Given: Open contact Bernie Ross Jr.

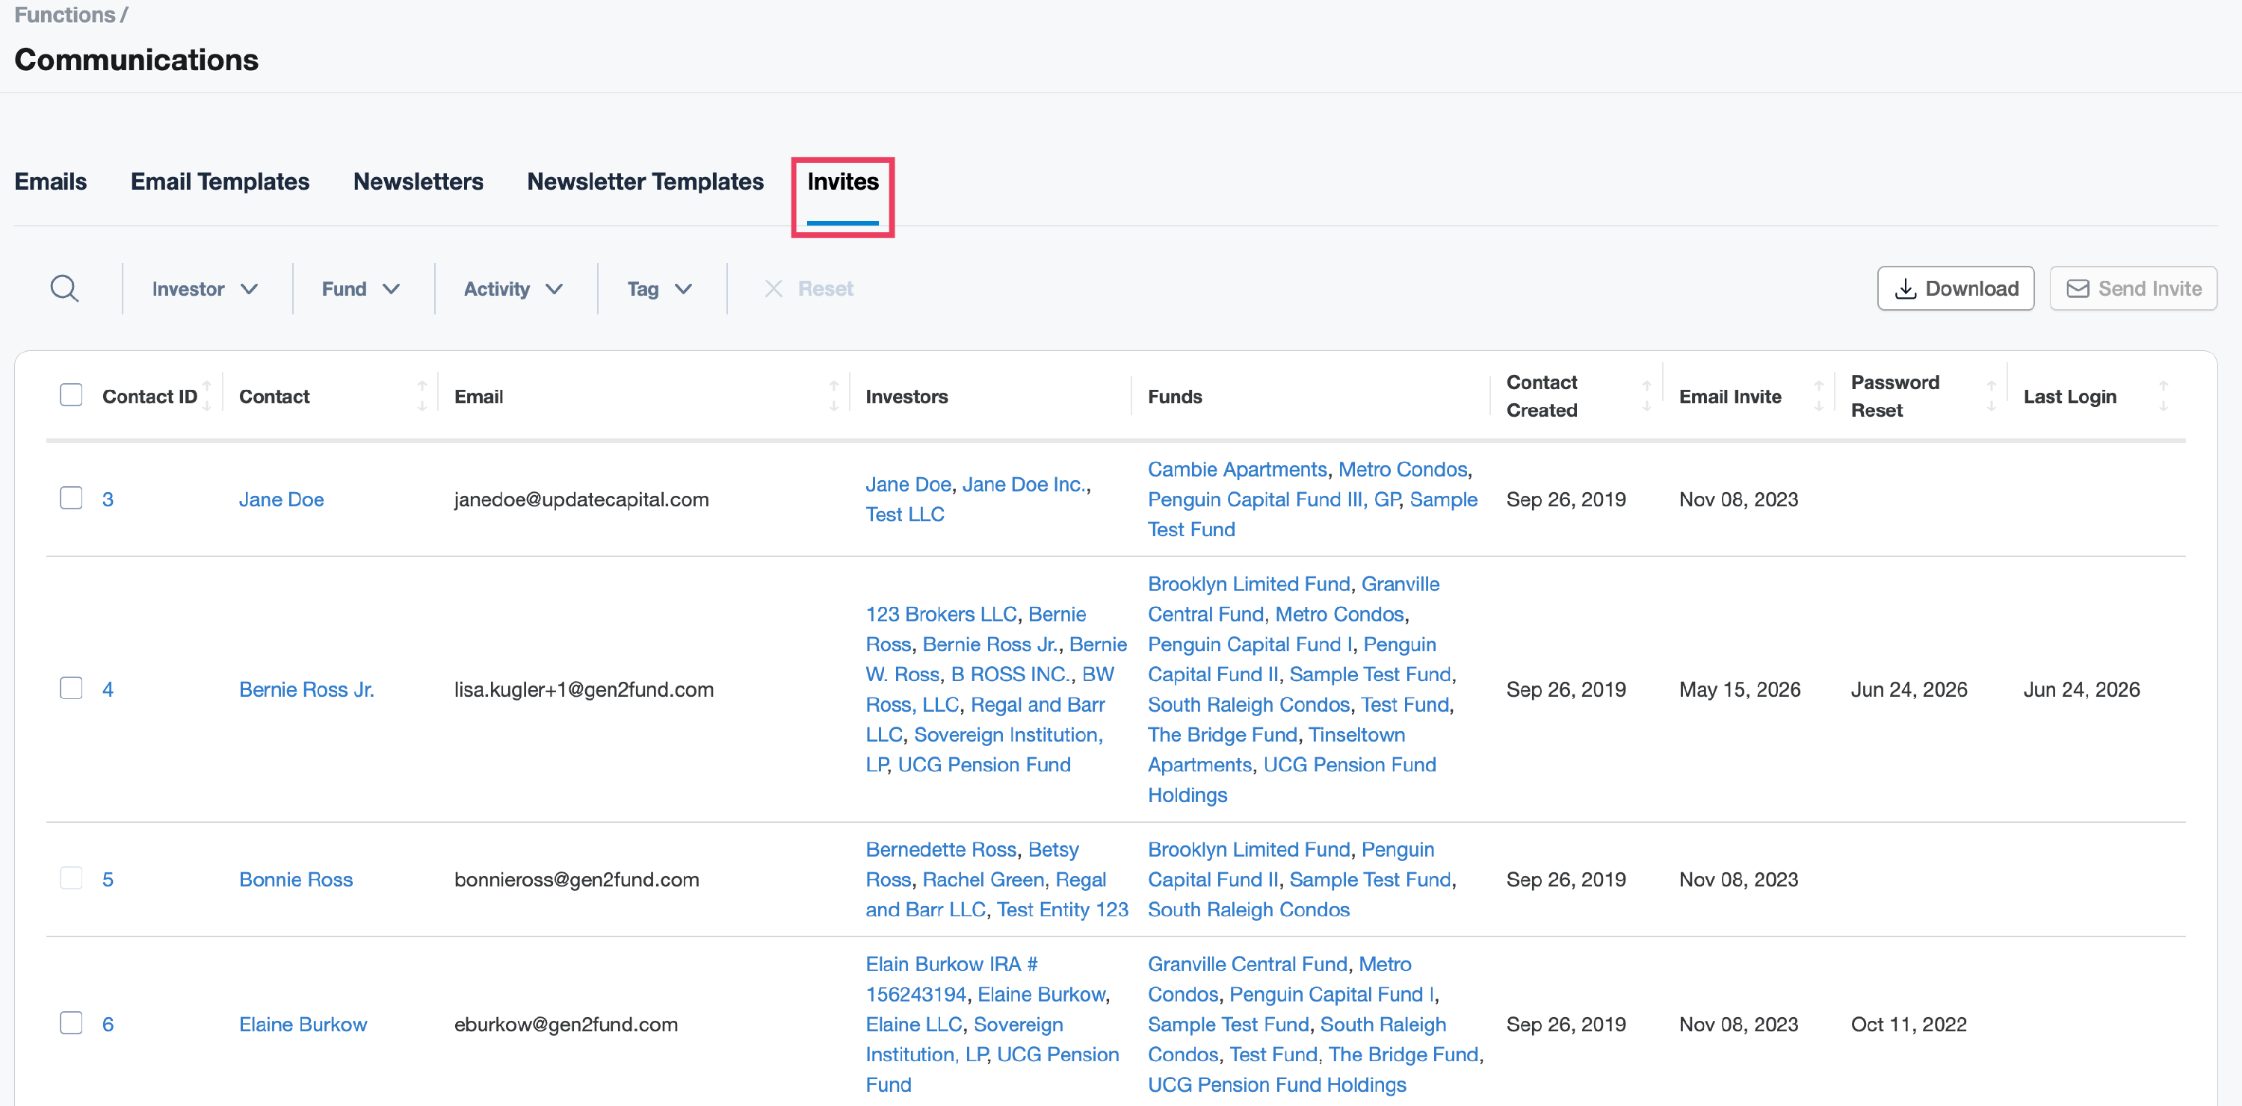Looking at the screenshot, I should (x=306, y=689).
